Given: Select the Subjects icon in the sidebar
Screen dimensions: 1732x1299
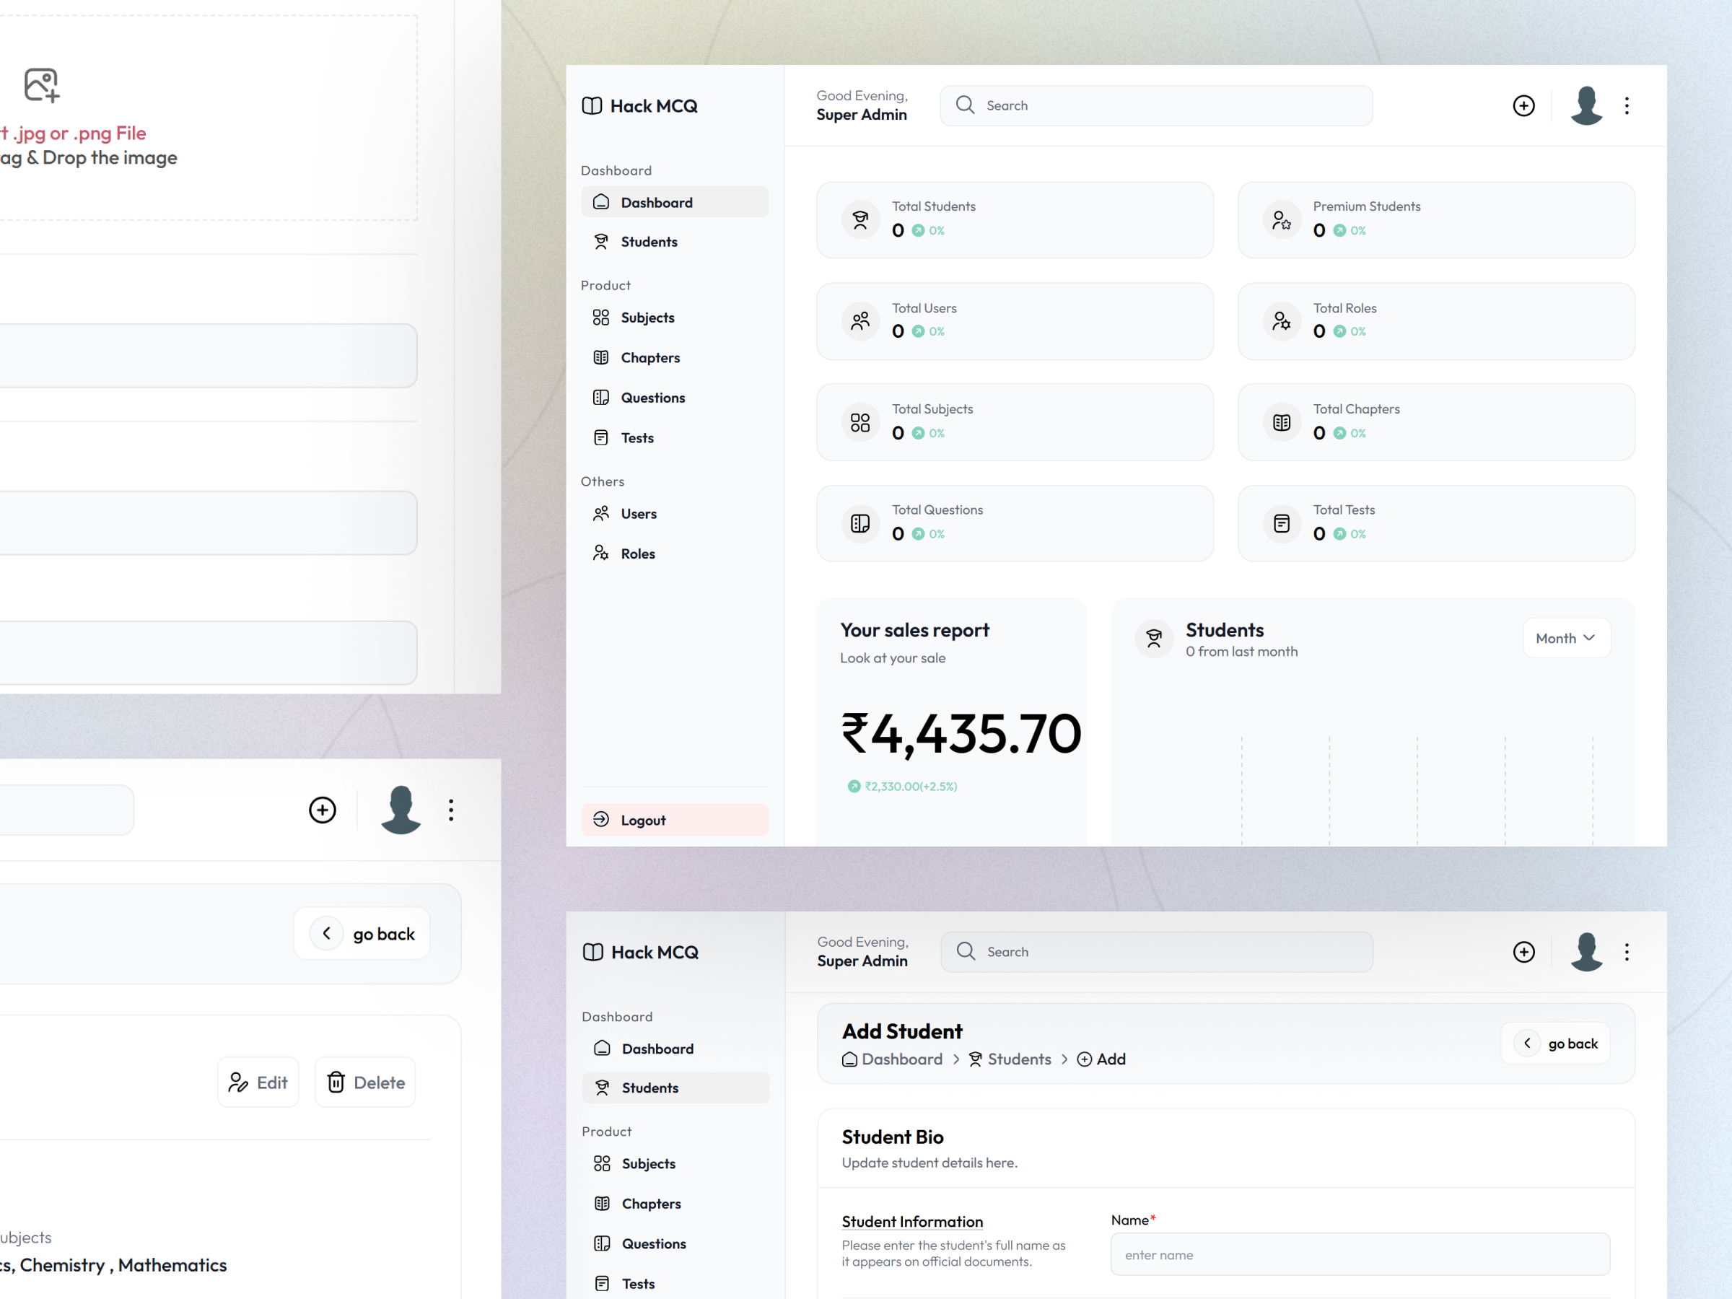Looking at the screenshot, I should [x=601, y=317].
